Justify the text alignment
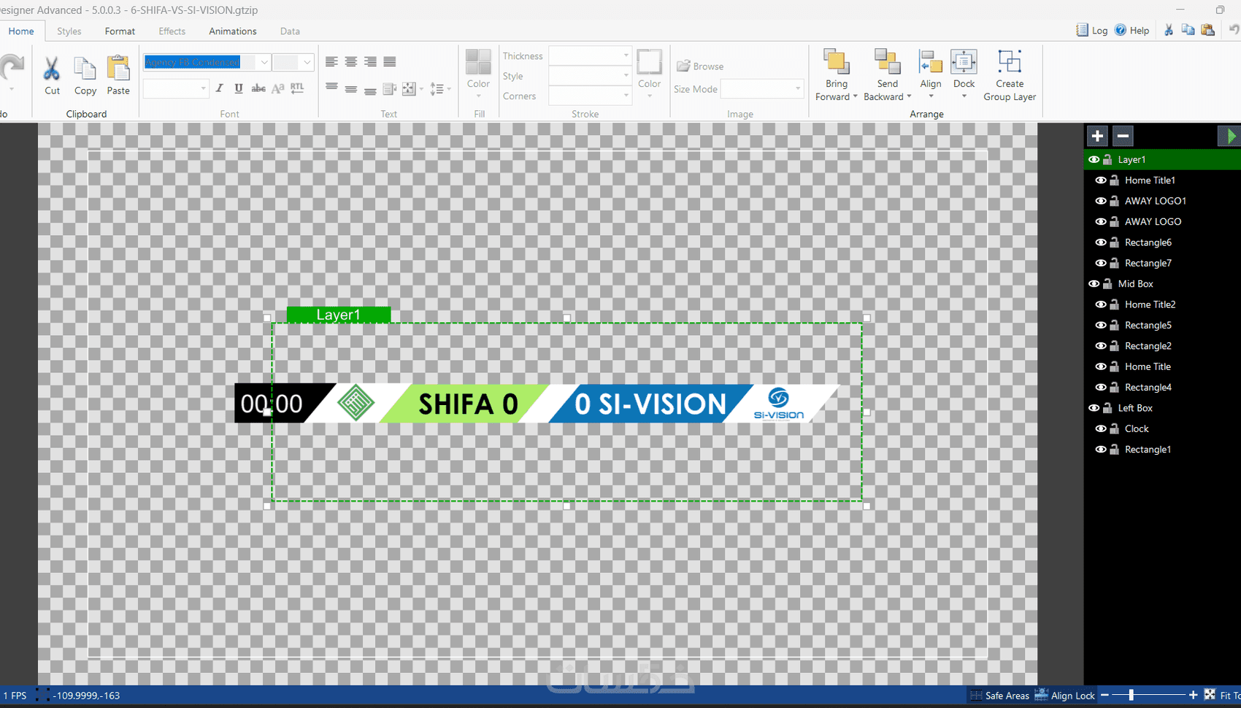 390,62
